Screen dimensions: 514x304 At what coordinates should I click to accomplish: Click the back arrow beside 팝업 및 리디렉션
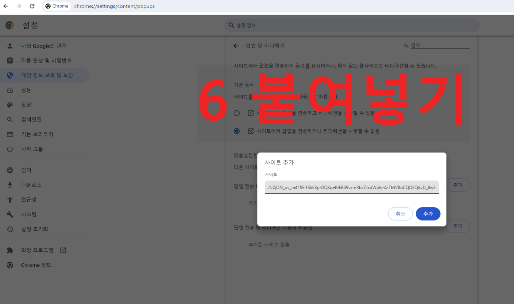tap(236, 46)
